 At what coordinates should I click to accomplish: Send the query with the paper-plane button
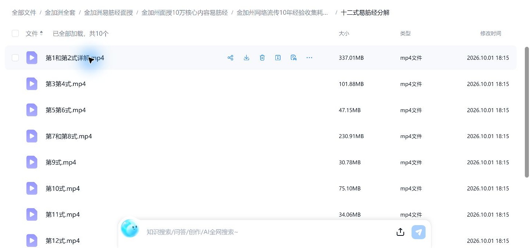click(x=419, y=232)
